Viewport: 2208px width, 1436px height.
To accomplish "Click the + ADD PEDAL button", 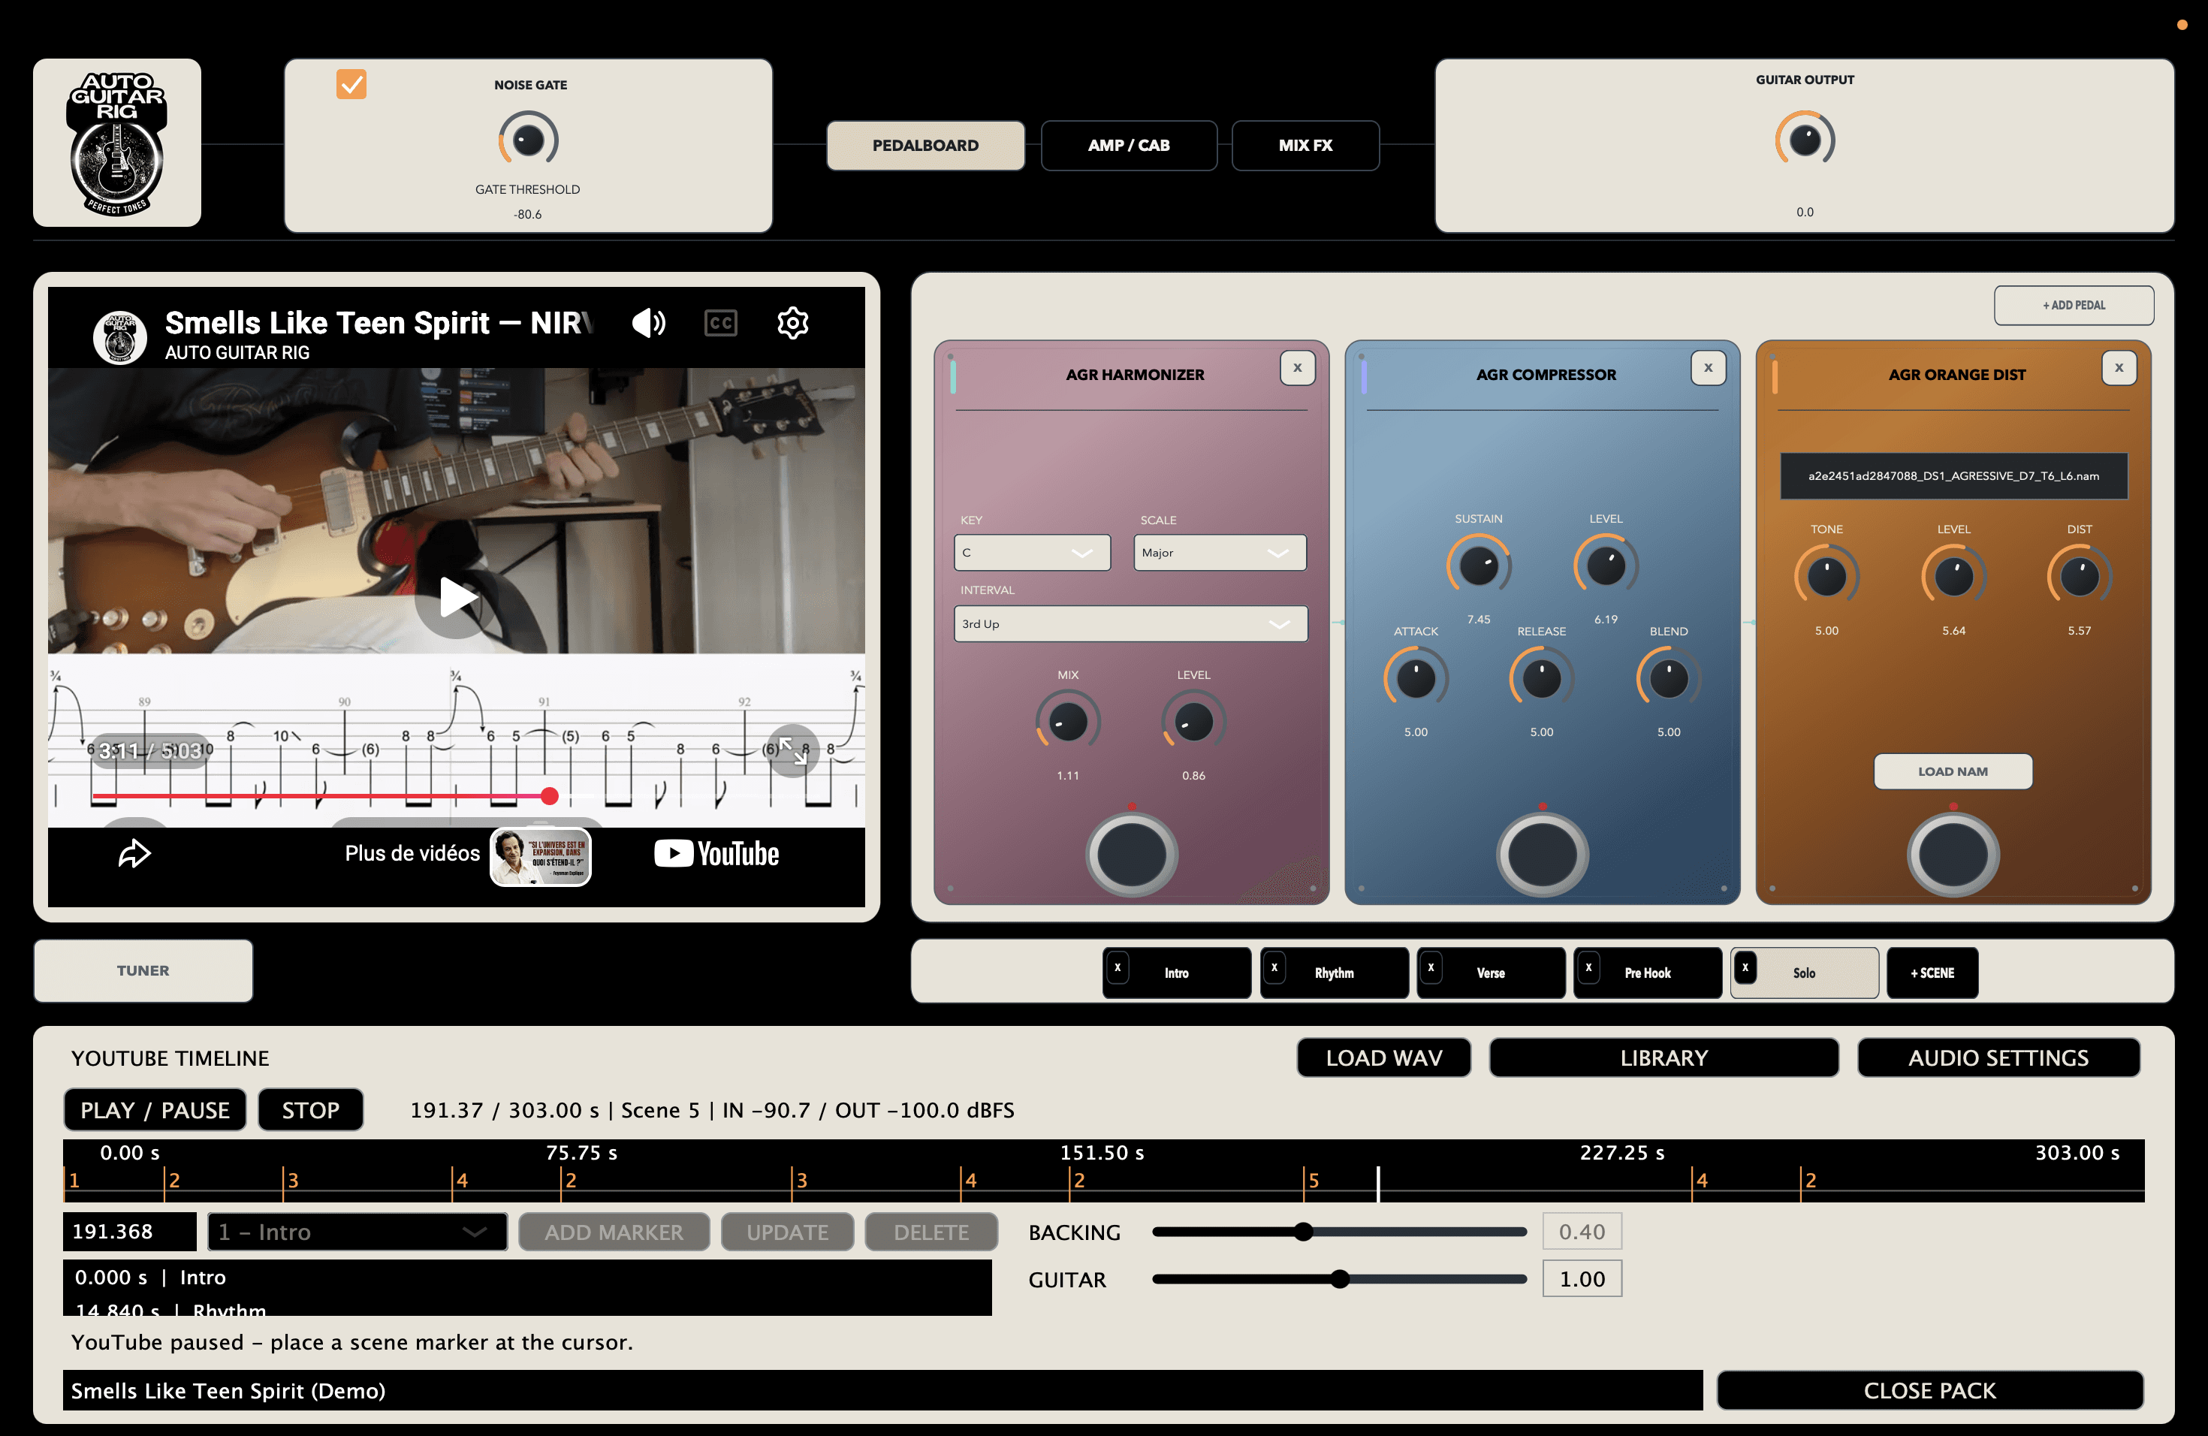I will (x=2074, y=305).
